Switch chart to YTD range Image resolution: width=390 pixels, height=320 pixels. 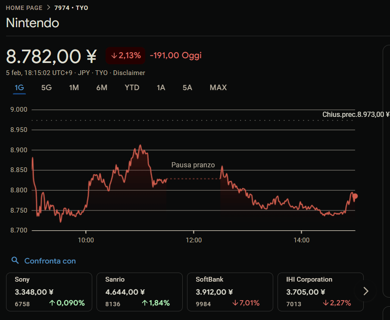point(132,88)
